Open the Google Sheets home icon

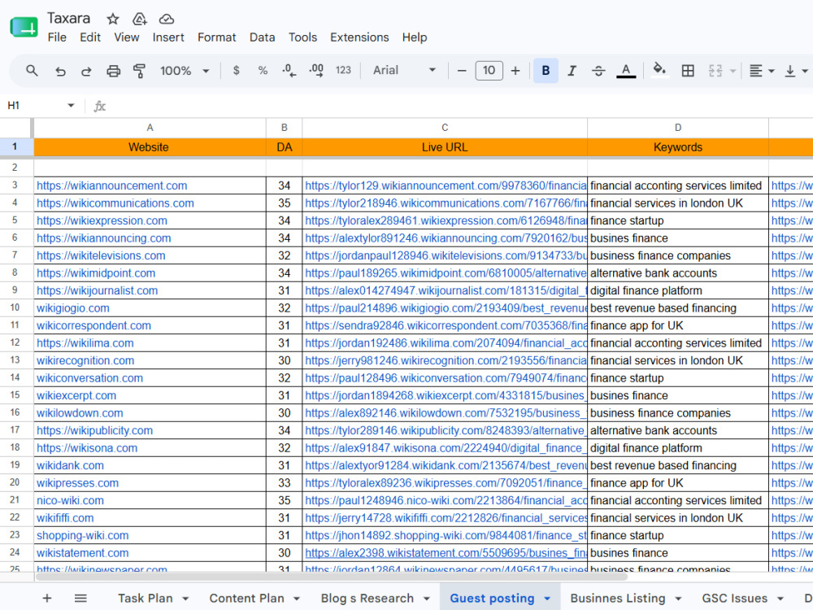(x=24, y=27)
